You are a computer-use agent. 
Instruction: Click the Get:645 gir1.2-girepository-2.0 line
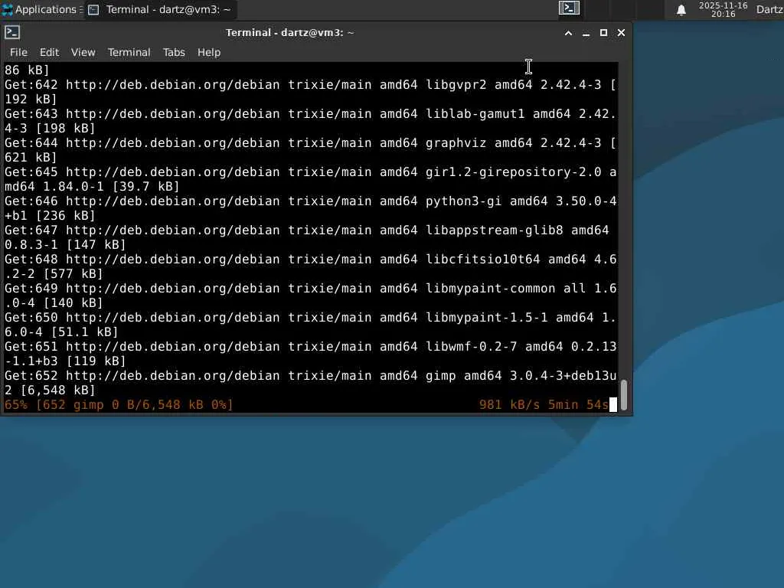click(311, 179)
